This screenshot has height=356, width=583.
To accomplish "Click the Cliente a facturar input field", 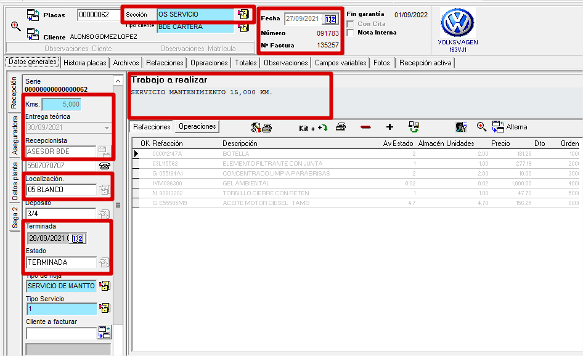I will [62, 333].
